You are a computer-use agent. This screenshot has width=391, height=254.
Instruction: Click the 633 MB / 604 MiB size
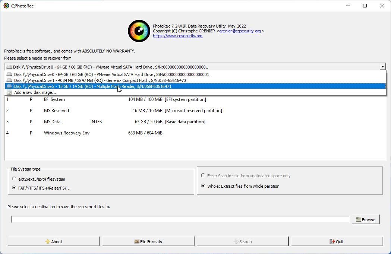145,133
